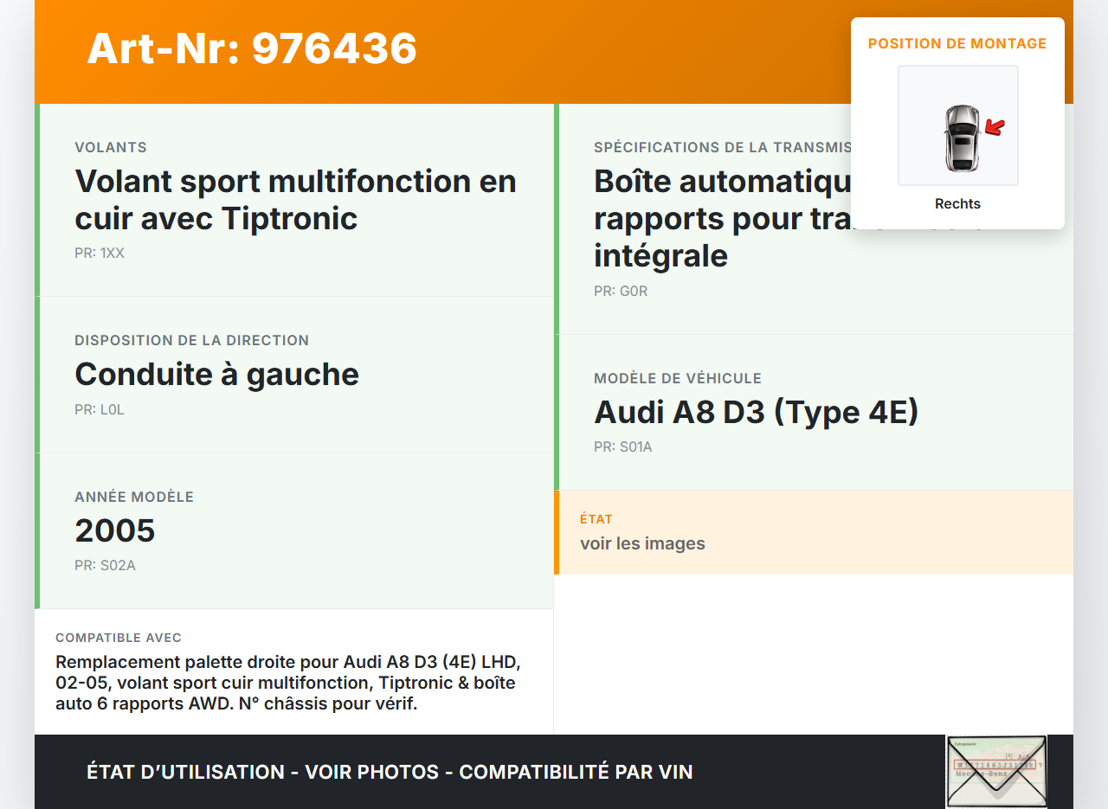Toggle the Conduite à gauche option
Image resolution: width=1108 pixels, height=809 pixels.
pyautogui.click(x=216, y=374)
